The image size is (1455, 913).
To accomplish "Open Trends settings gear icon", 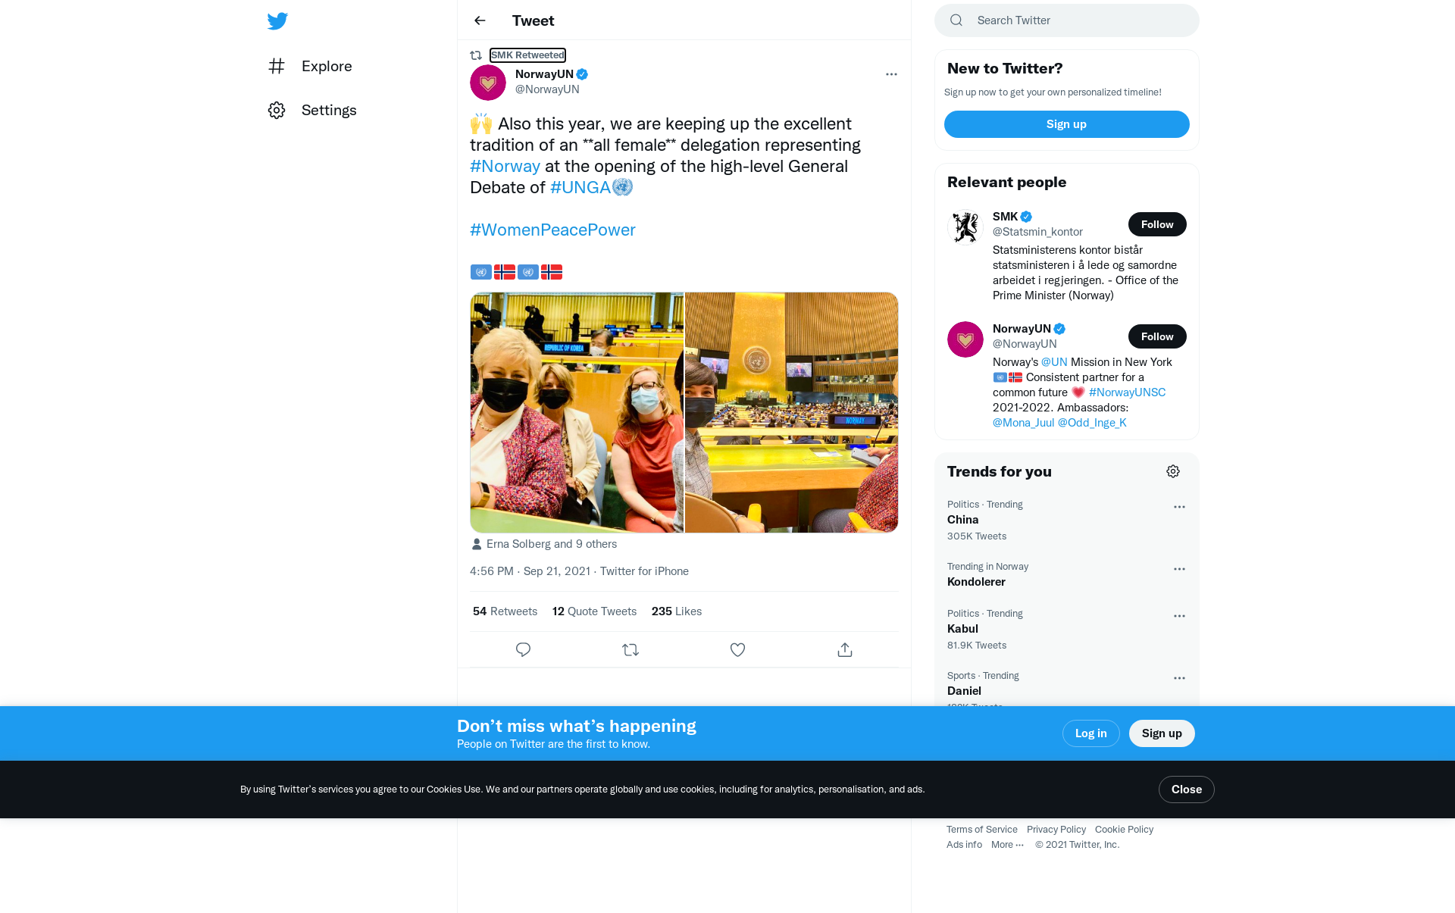I will pos(1173,471).
